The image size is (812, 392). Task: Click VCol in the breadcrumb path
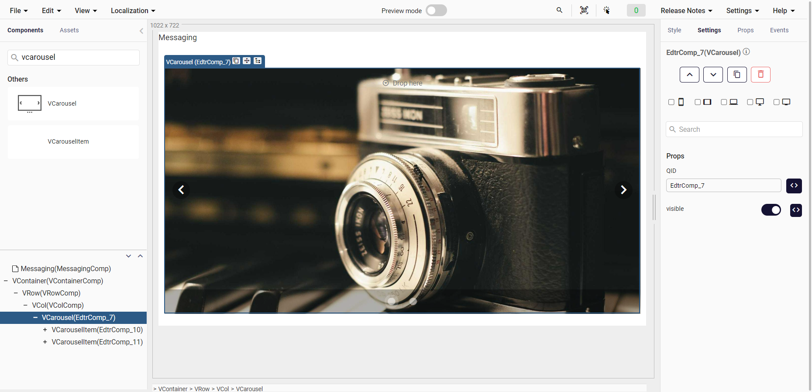pyautogui.click(x=223, y=389)
